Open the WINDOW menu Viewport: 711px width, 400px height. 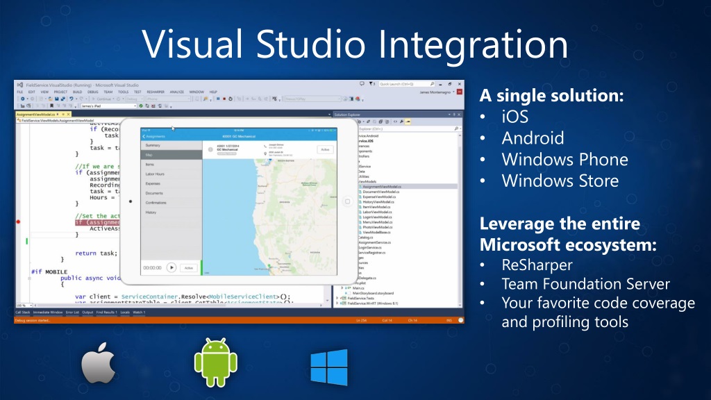point(196,92)
